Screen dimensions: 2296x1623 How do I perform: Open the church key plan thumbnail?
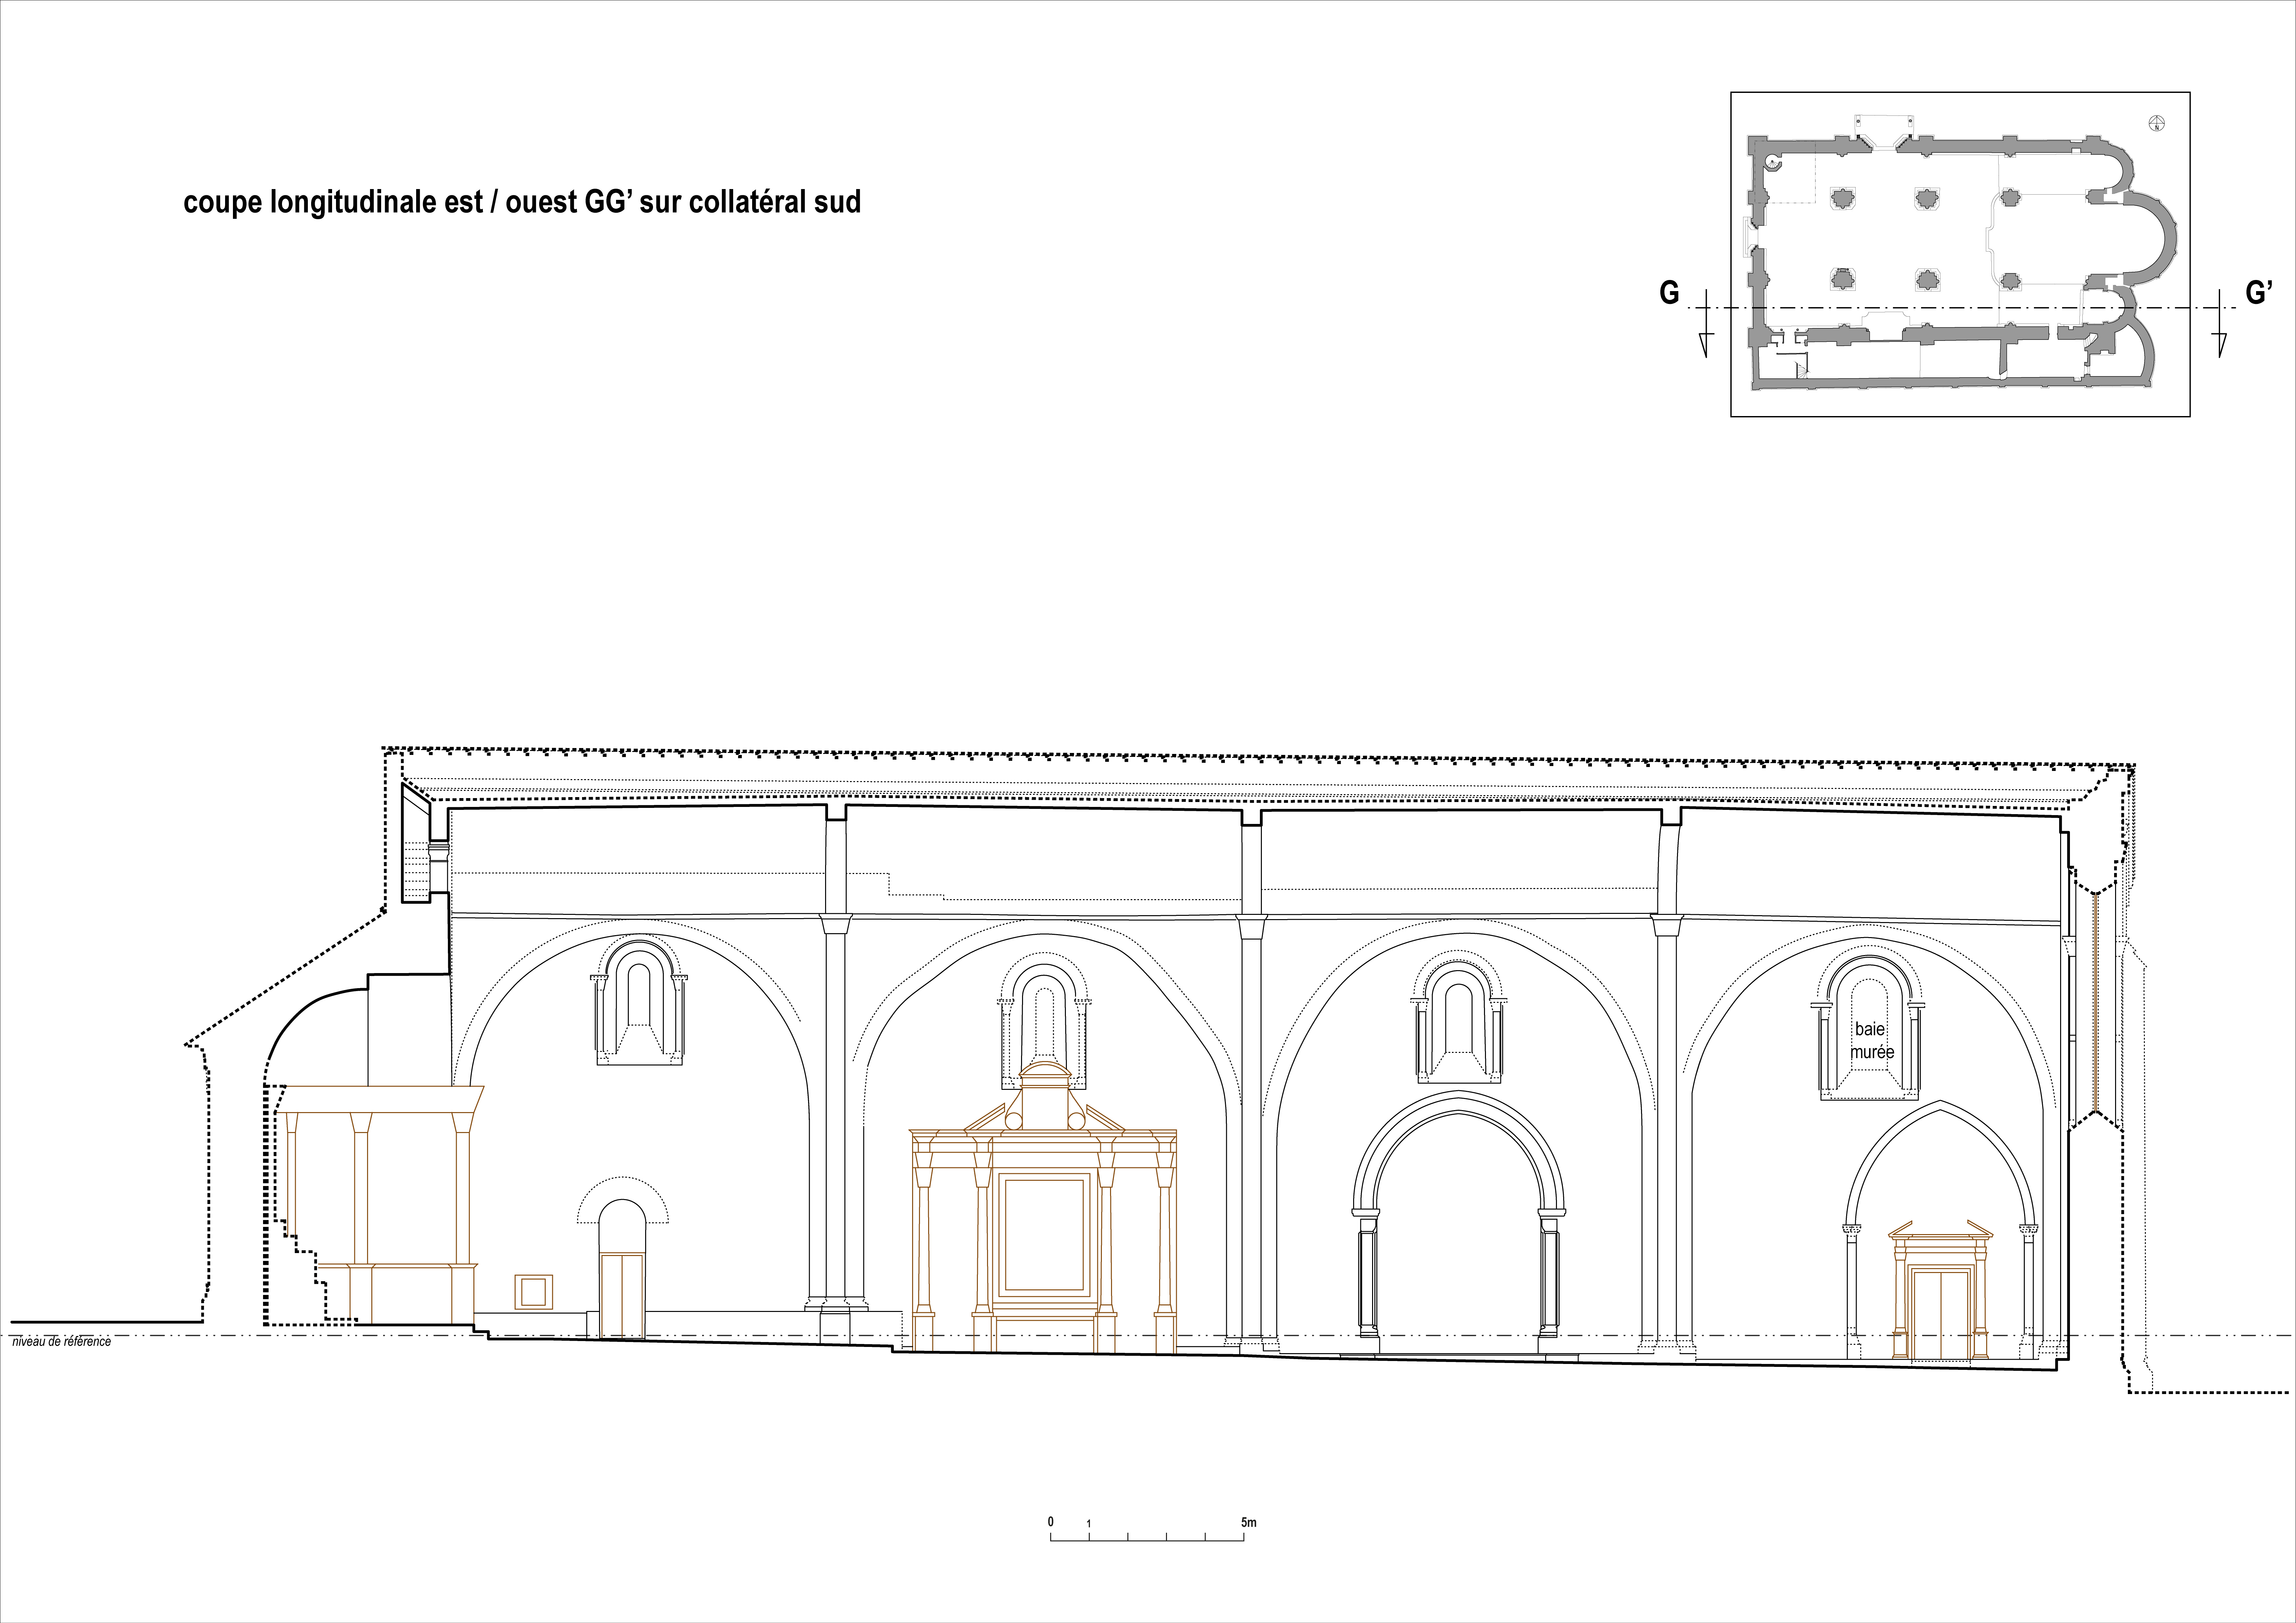1960,254
